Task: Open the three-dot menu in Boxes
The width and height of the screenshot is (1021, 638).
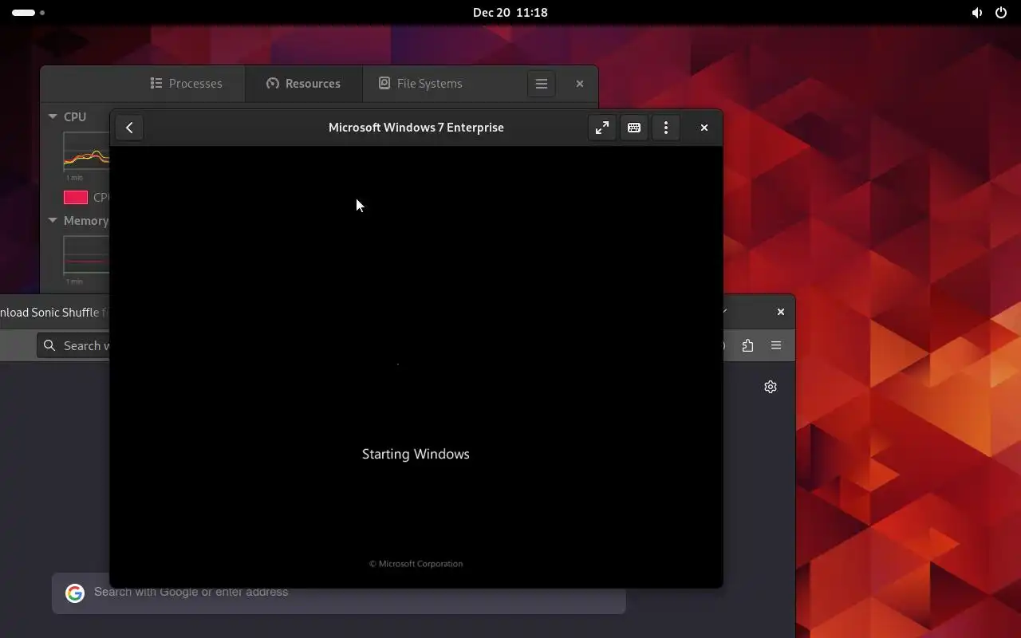Action: pos(666,128)
